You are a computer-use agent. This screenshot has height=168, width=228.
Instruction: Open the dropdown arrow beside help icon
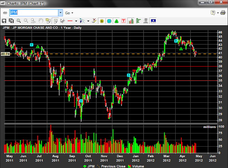click(218, 13)
